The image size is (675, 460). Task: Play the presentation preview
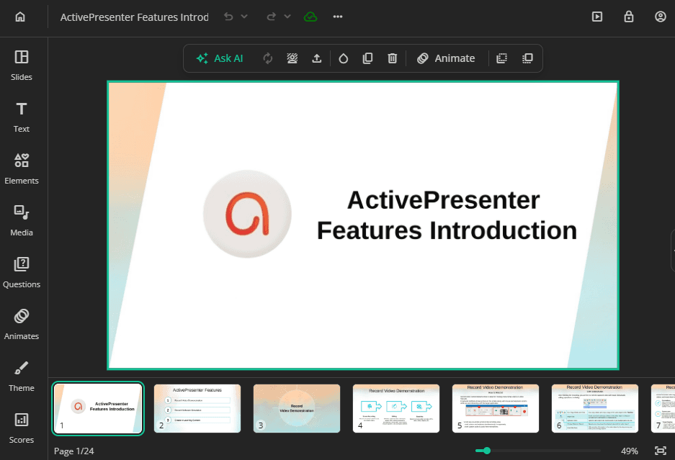(x=597, y=17)
